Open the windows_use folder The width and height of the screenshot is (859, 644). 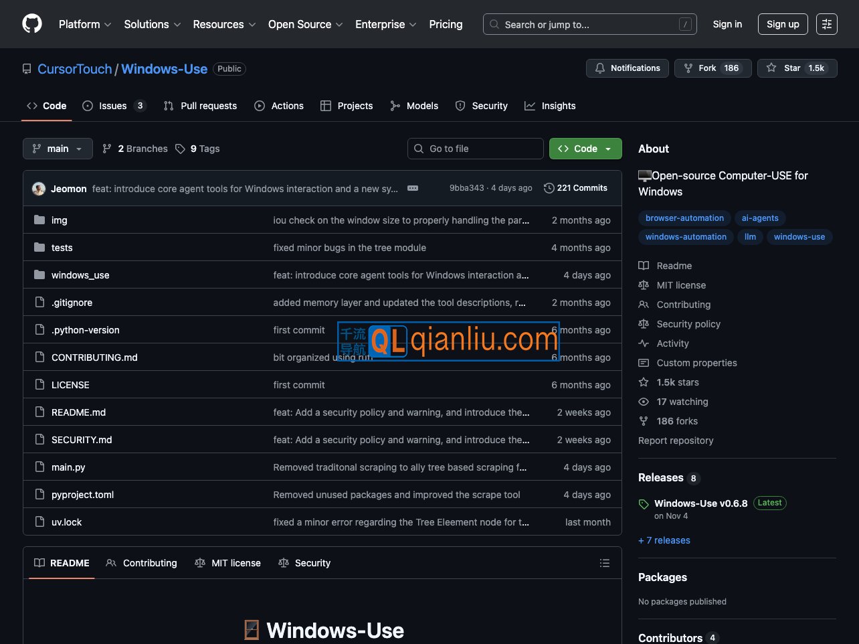pos(80,275)
